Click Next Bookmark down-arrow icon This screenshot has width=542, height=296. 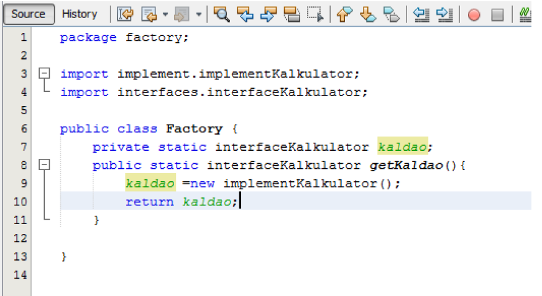coord(368,14)
